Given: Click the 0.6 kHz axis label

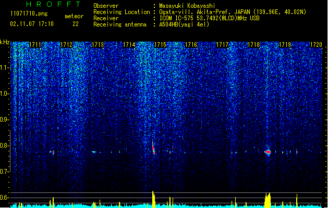Looking at the screenshot, I should [5, 198].
